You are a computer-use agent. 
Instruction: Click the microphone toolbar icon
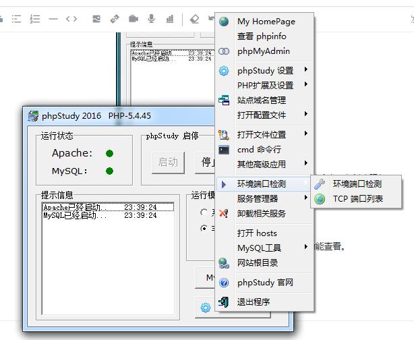(151, 19)
